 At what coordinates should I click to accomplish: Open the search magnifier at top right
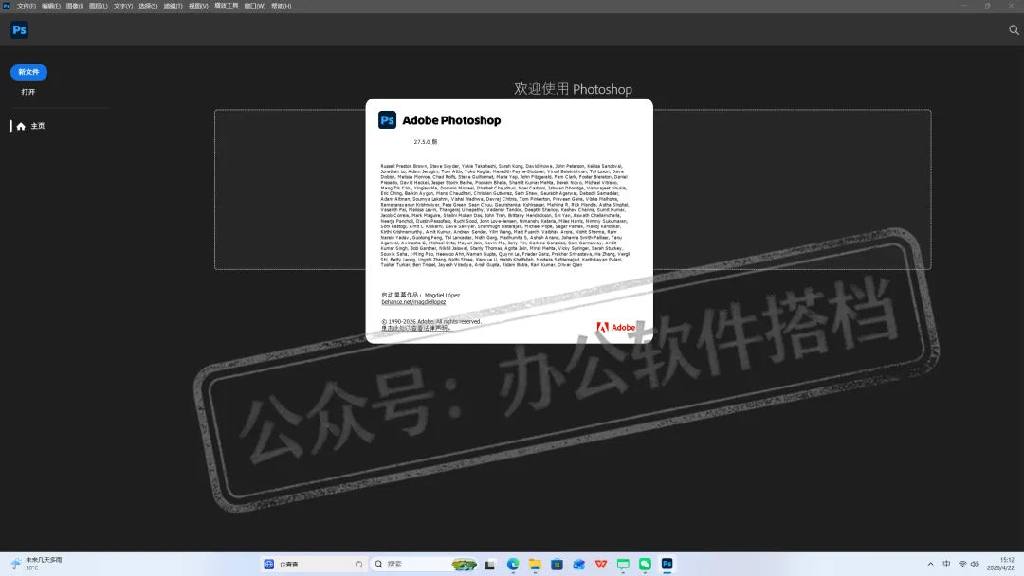point(1014,30)
